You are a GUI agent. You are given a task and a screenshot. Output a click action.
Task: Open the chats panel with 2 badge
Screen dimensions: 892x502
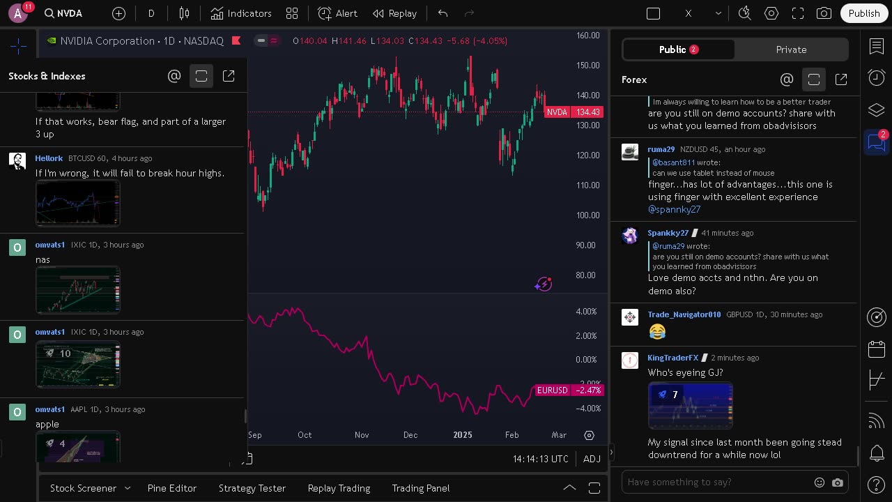click(876, 142)
